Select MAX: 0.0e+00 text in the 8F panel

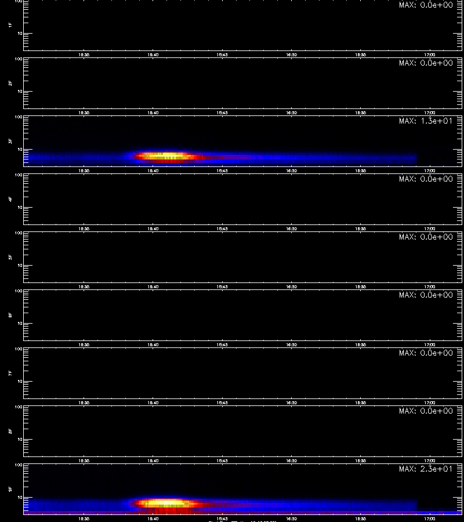[x=426, y=411]
